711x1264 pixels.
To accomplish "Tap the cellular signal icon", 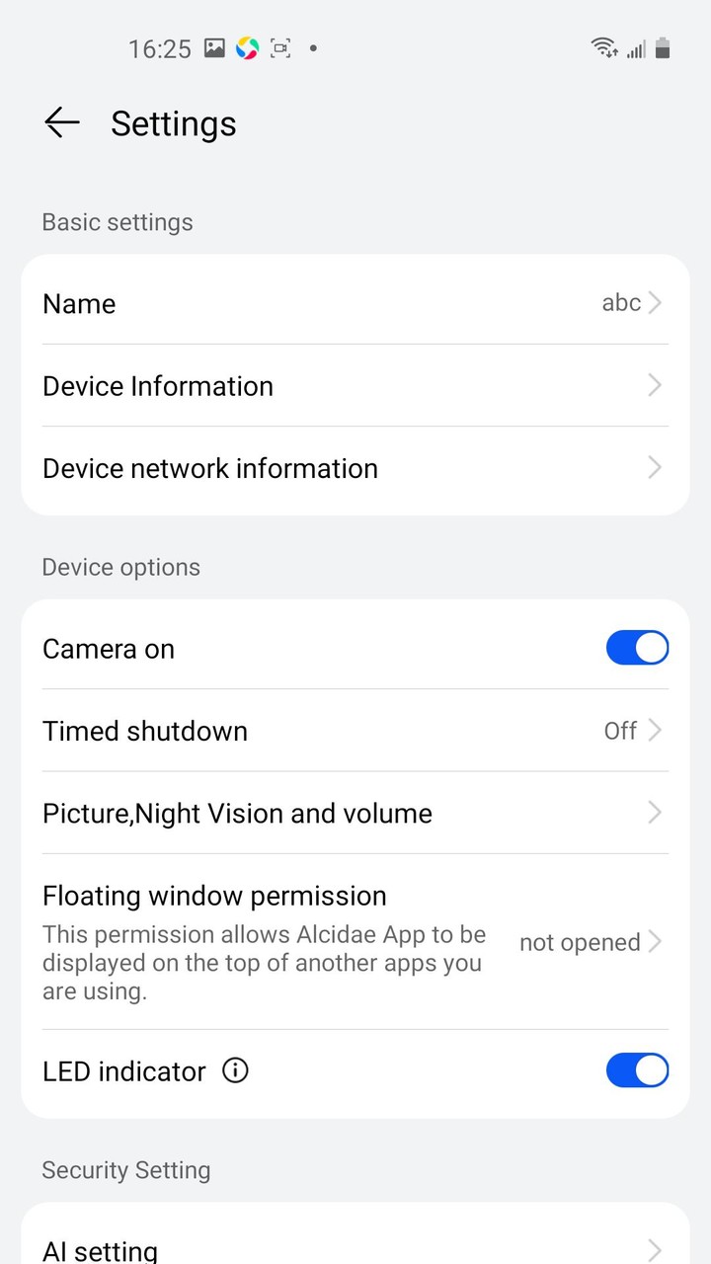I will [x=636, y=48].
